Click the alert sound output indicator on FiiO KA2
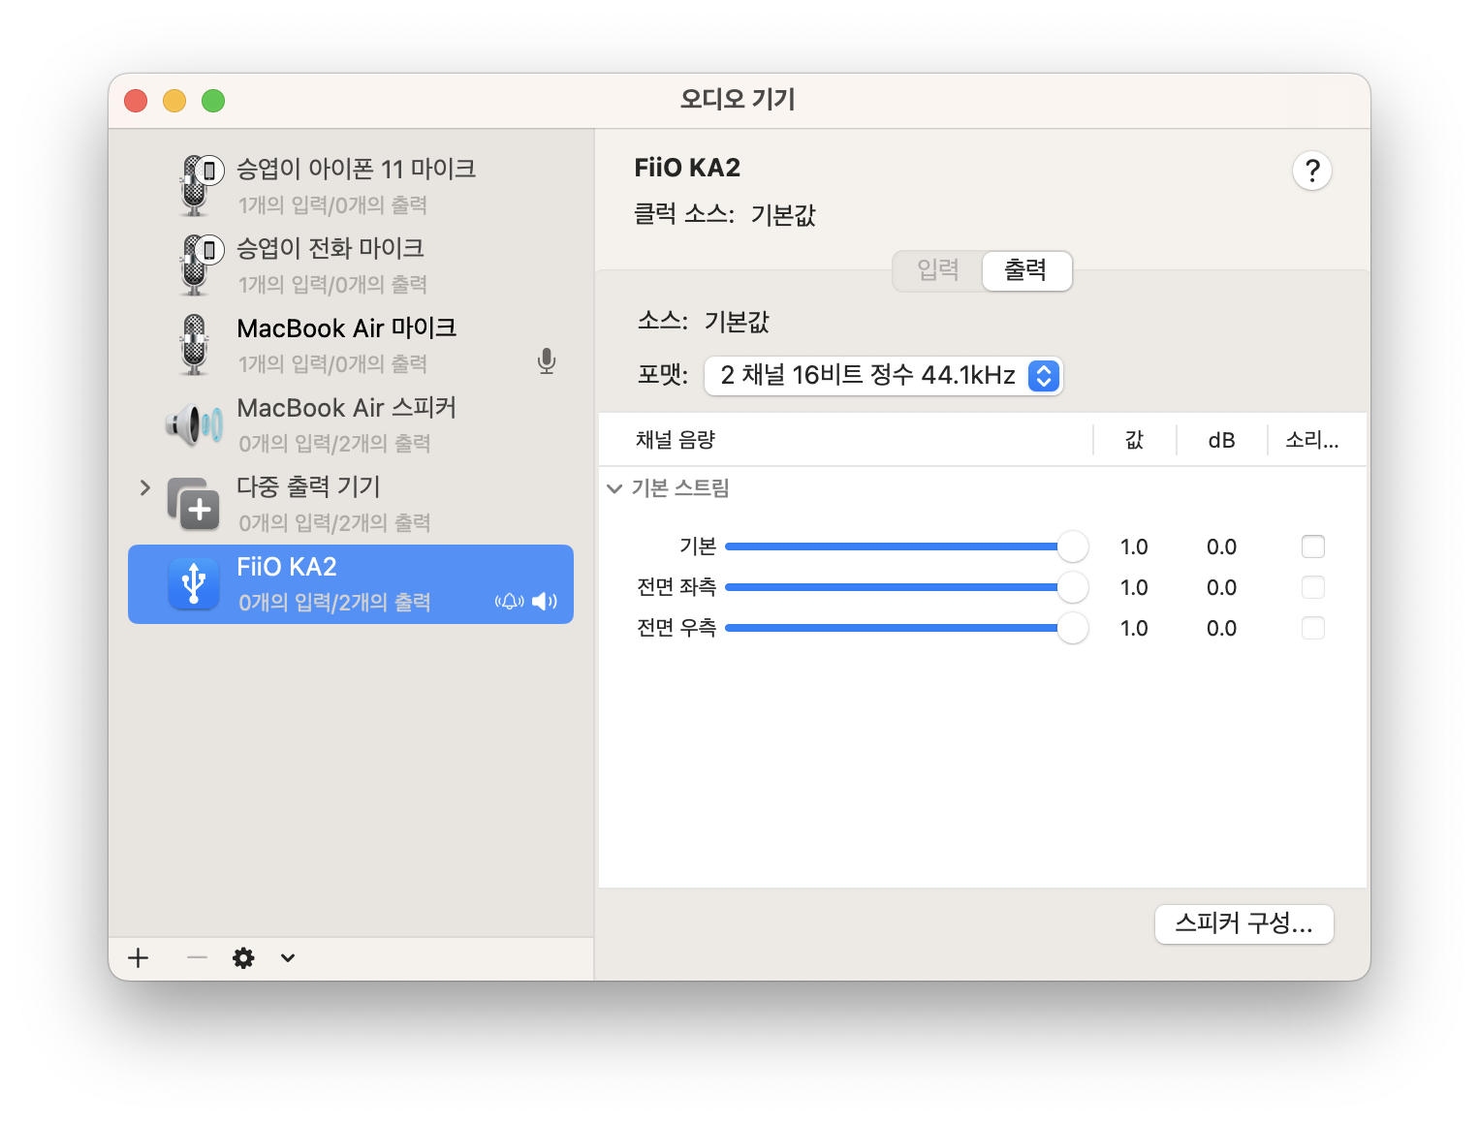The width and height of the screenshot is (1479, 1124). coord(510,602)
